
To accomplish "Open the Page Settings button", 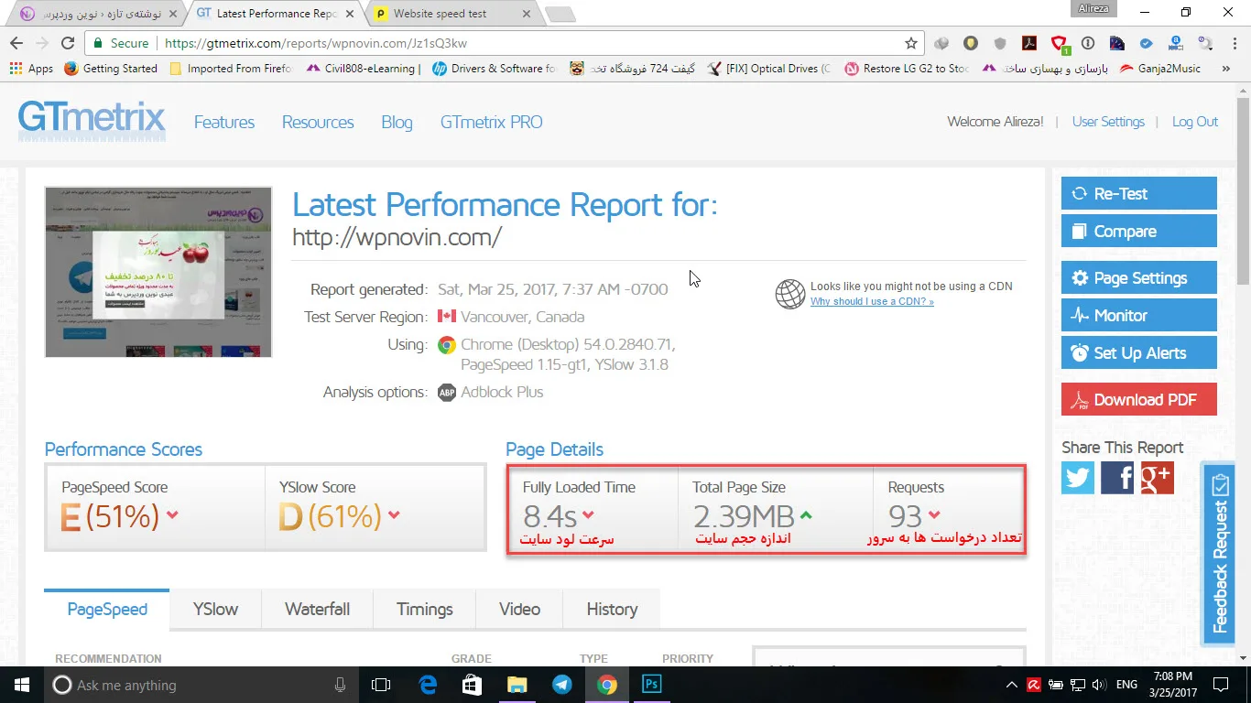I will (x=1138, y=277).
